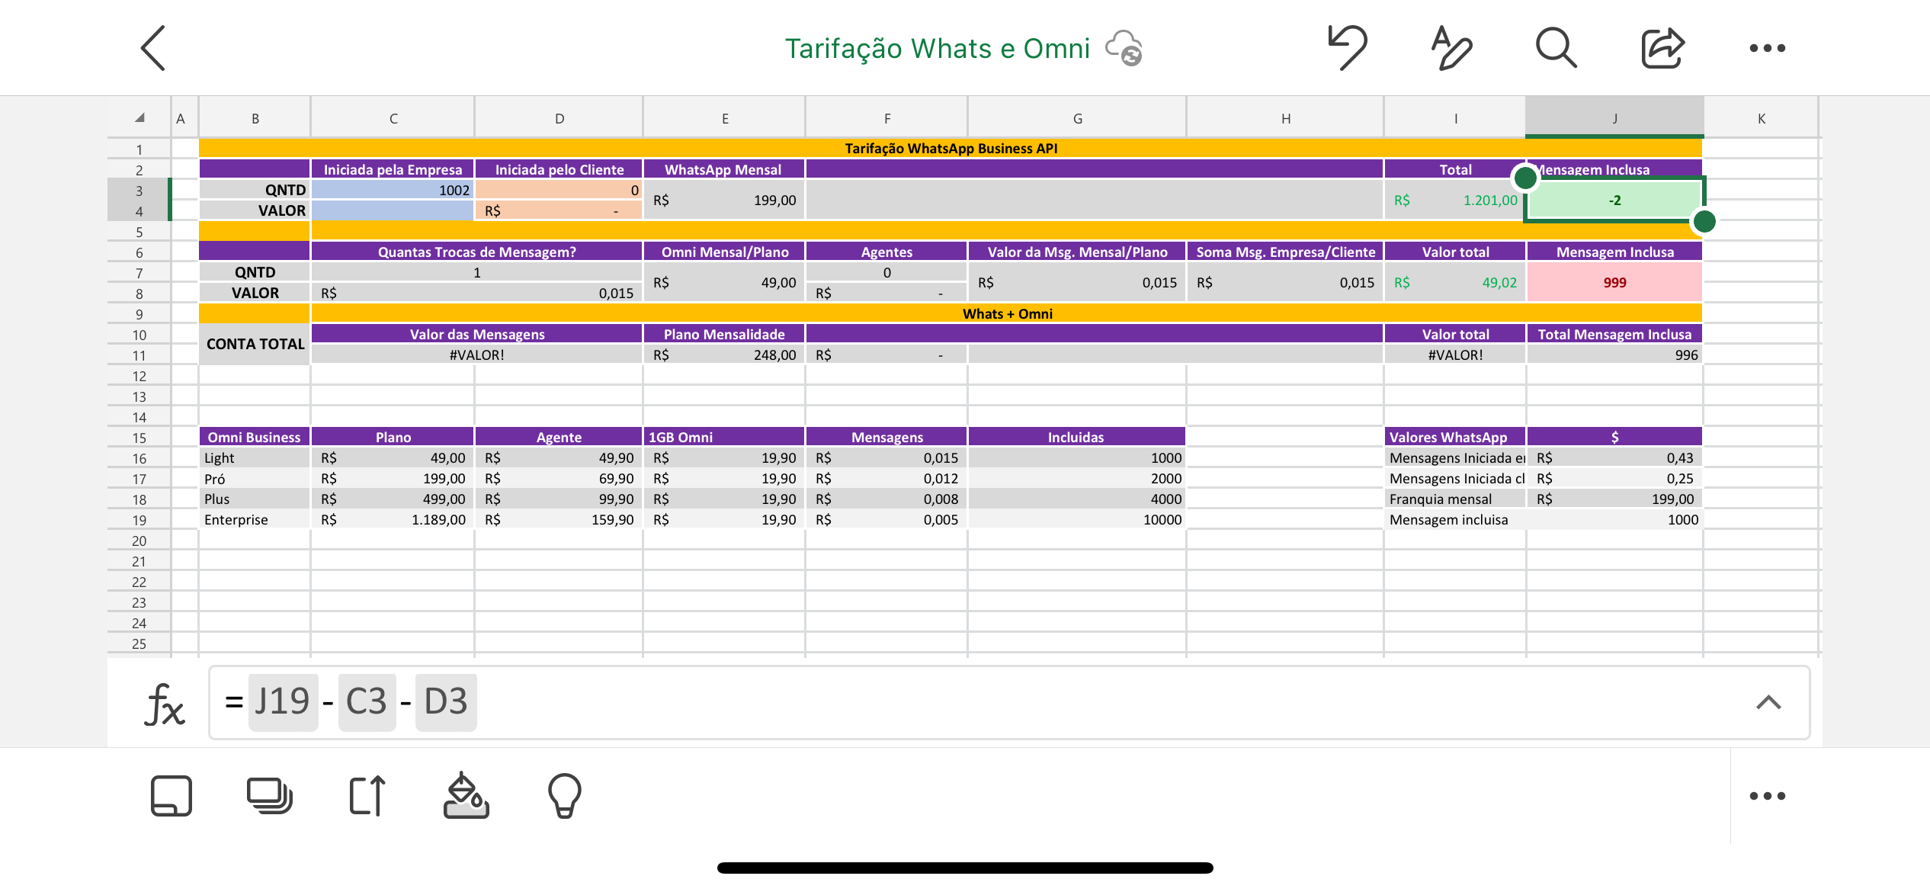The image size is (1930, 892).
Task: Open the text formatting pen icon
Action: [x=1451, y=48]
